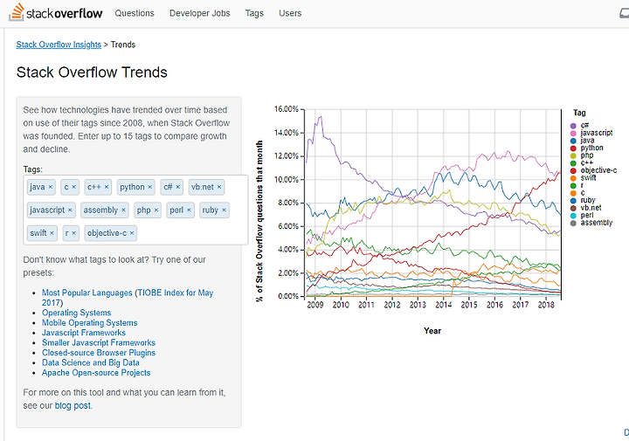Click the Stack Overflow logo

coord(56,13)
